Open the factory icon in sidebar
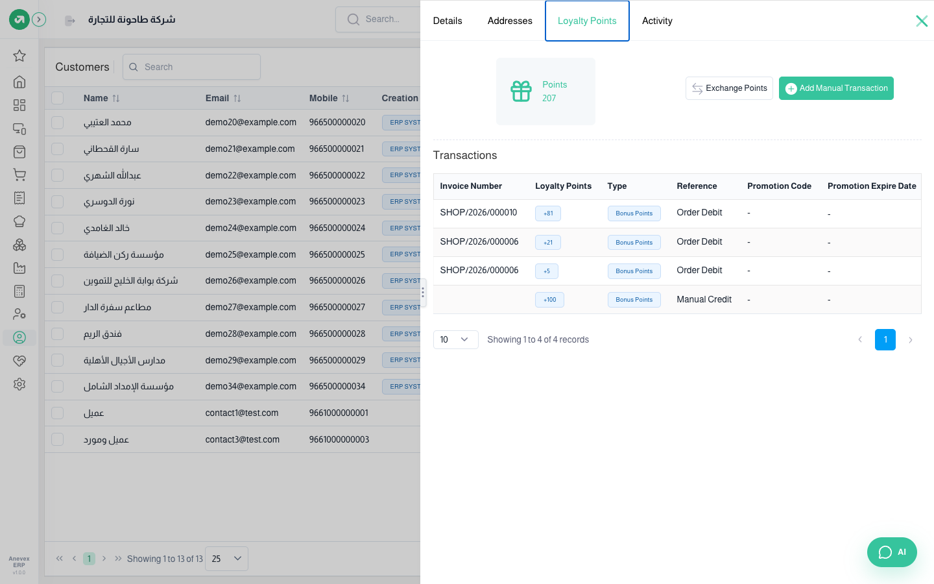 click(19, 268)
